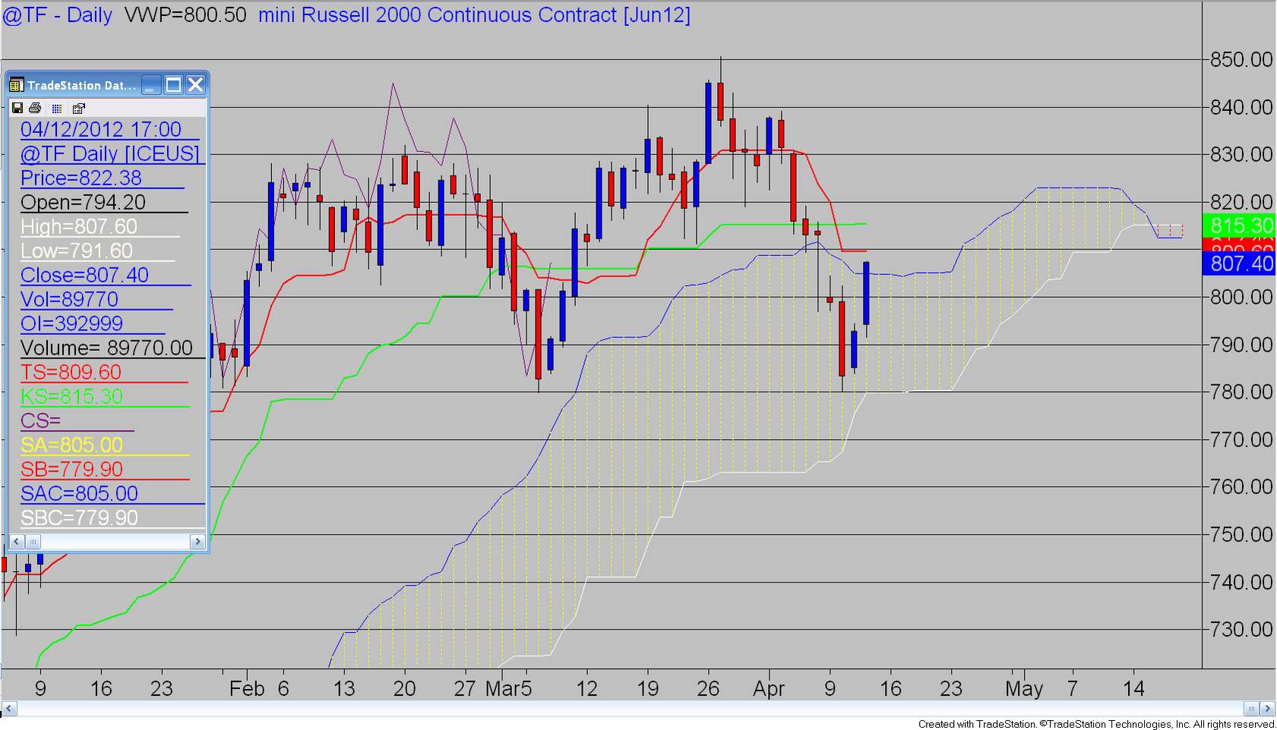Click the TradeStation Data Window title bar text

[x=82, y=85]
